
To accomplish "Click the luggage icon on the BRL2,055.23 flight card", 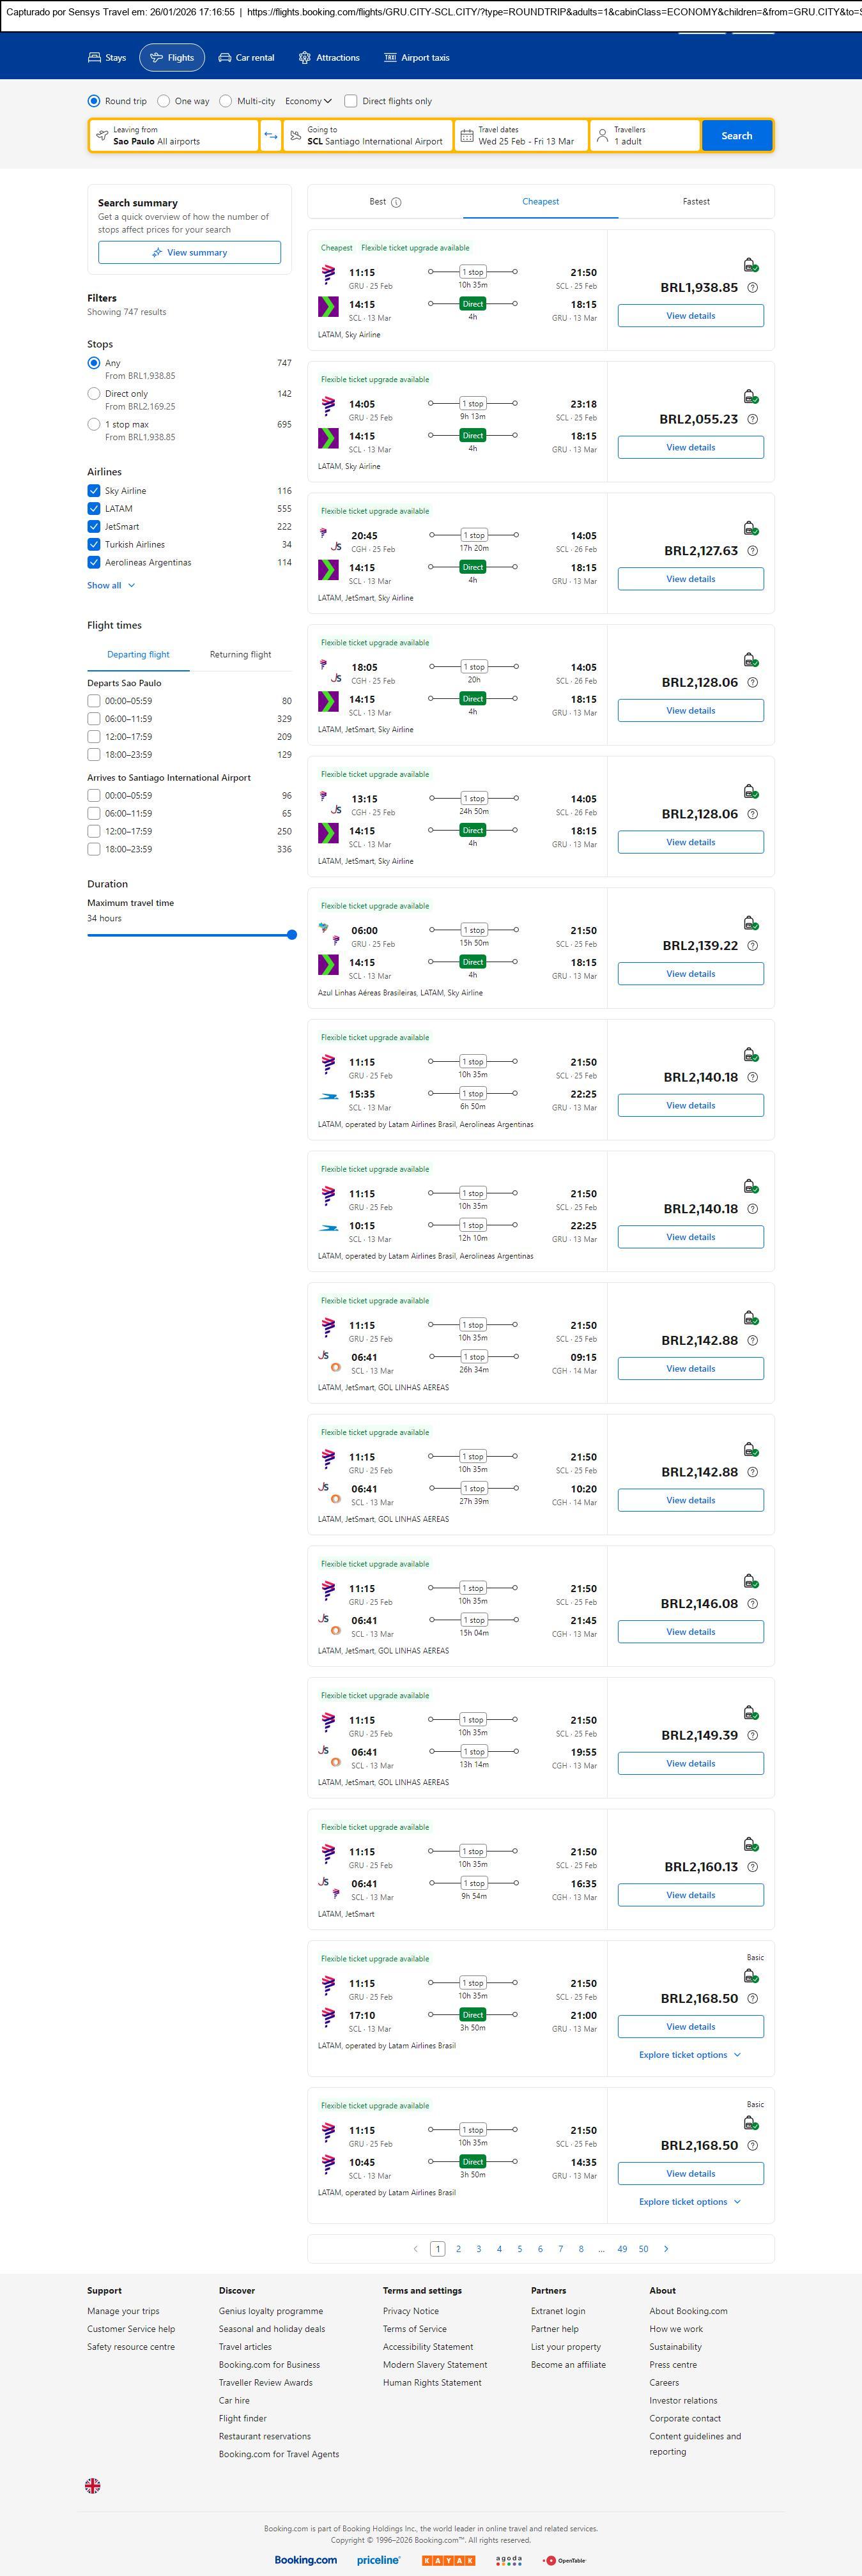I will pos(750,397).
